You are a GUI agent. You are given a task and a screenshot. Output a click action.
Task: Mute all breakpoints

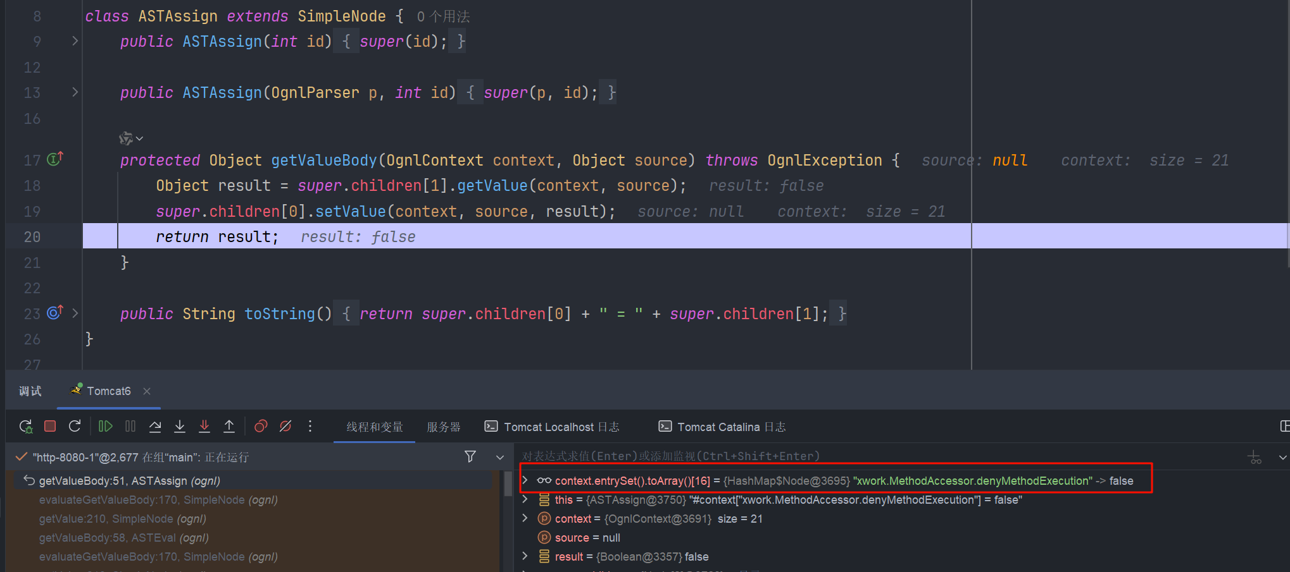click(x=285, y=427)
